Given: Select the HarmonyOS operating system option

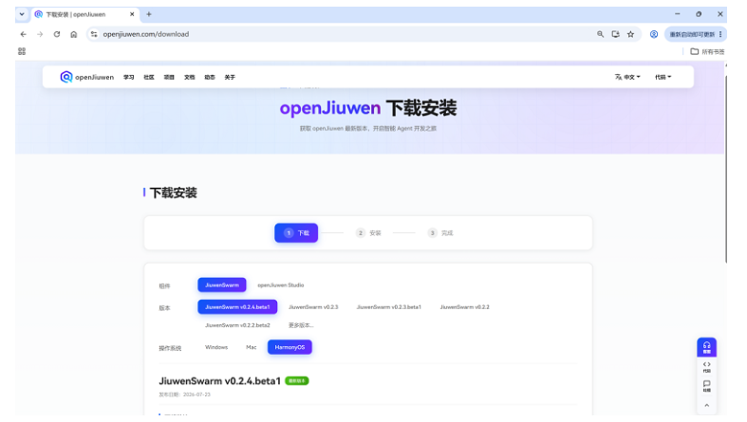Looking at the screenshot, I should click(x=289, y=347).
